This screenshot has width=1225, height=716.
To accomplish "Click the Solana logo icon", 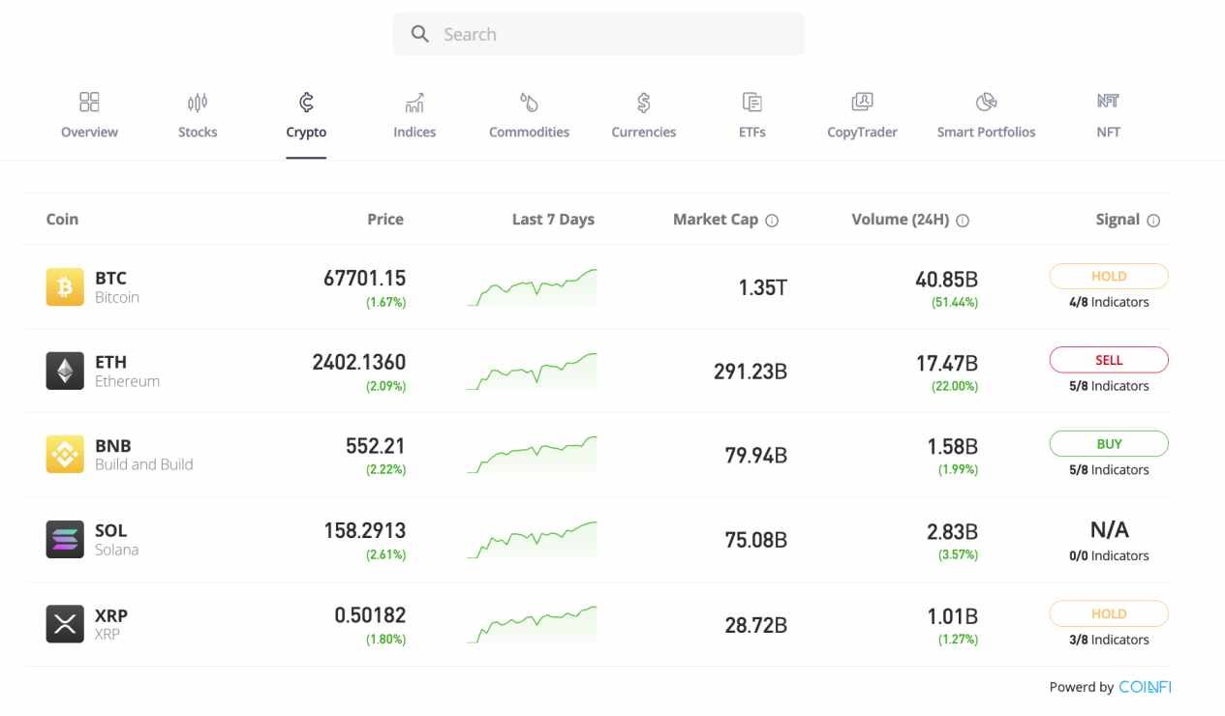I will click(65, 539).
